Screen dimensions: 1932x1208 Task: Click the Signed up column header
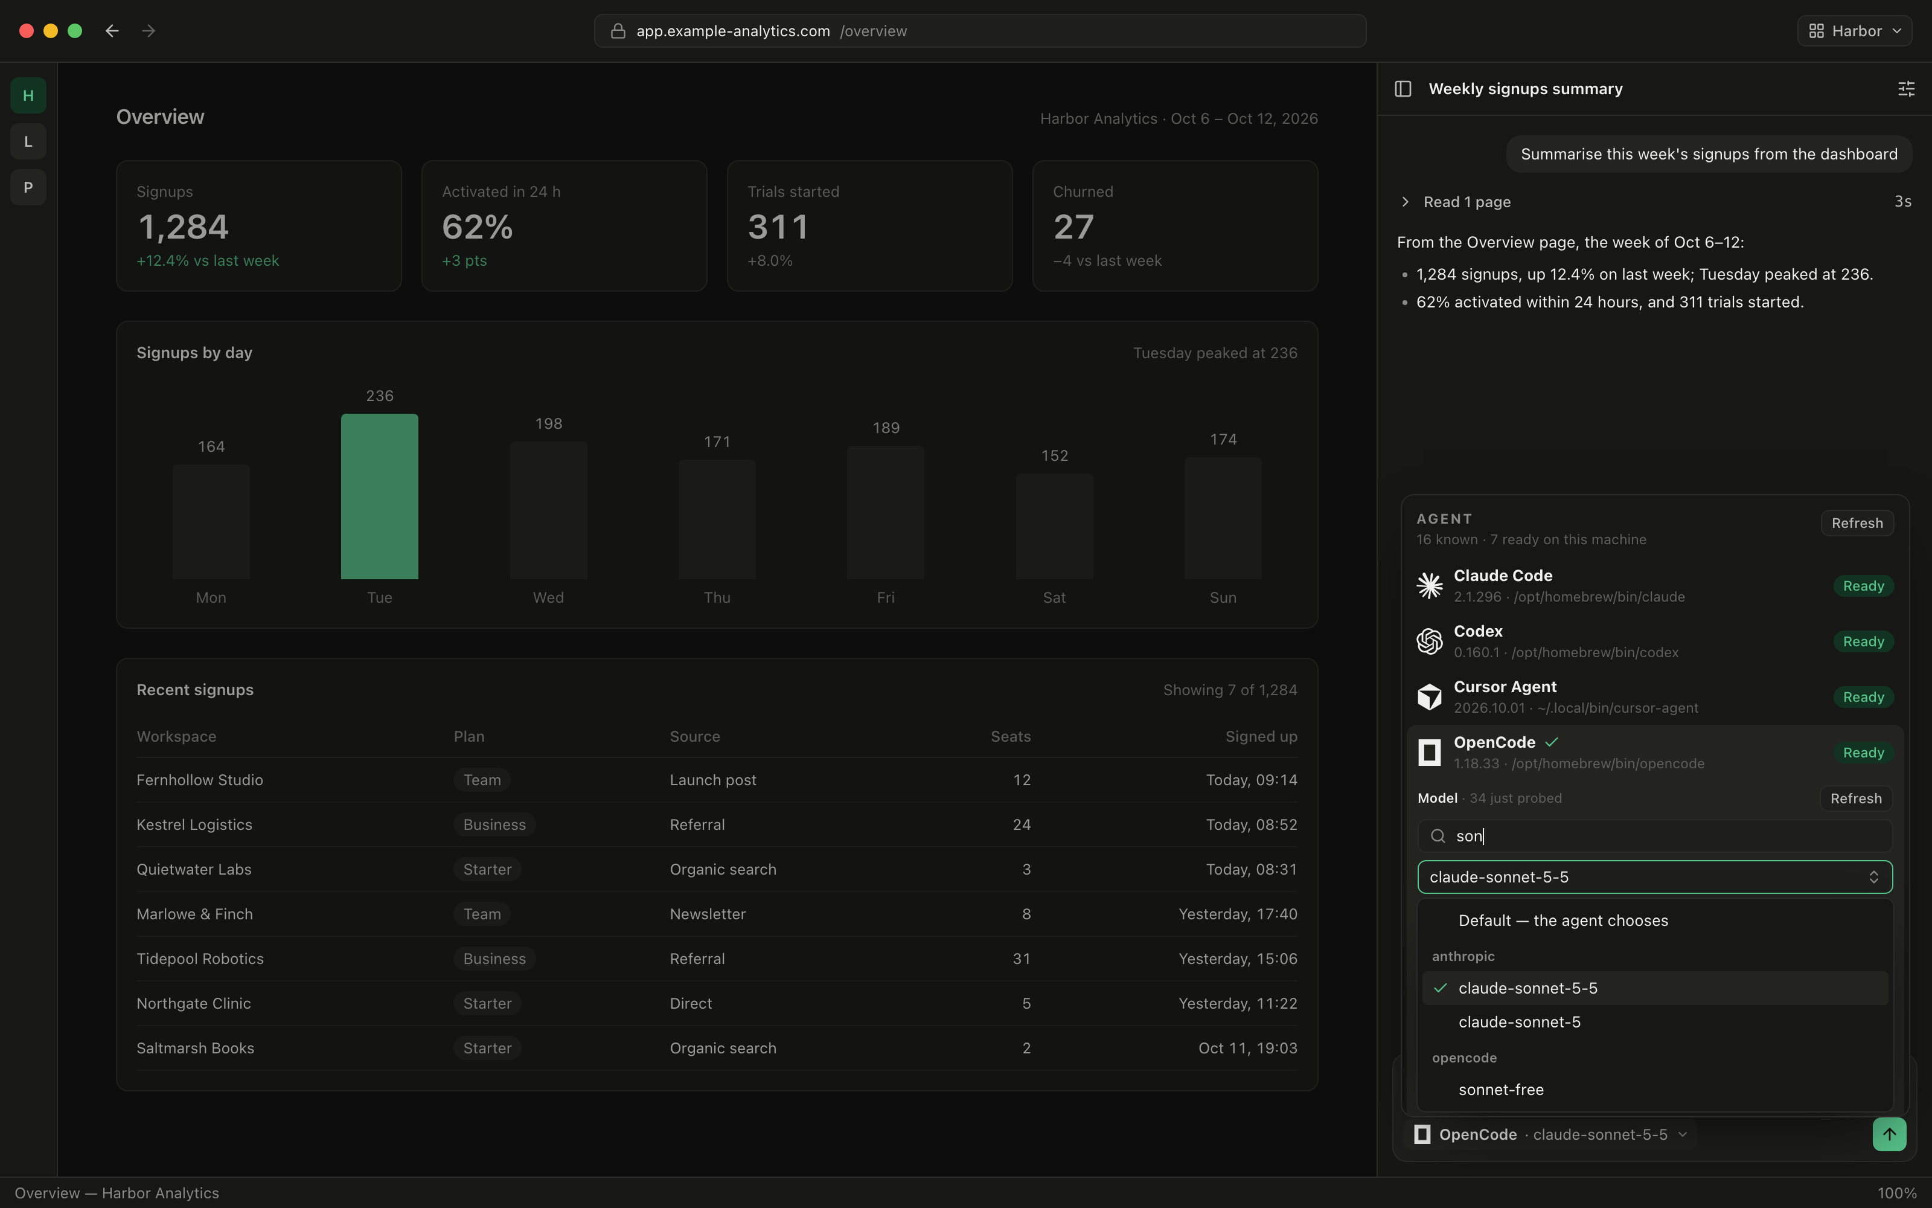[x=1261, y=737]
